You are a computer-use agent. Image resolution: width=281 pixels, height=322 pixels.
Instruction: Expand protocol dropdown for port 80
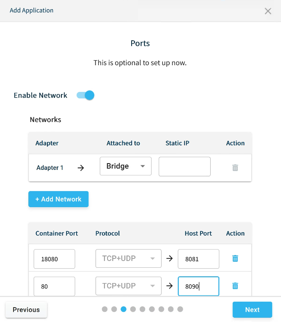(129, 286)
